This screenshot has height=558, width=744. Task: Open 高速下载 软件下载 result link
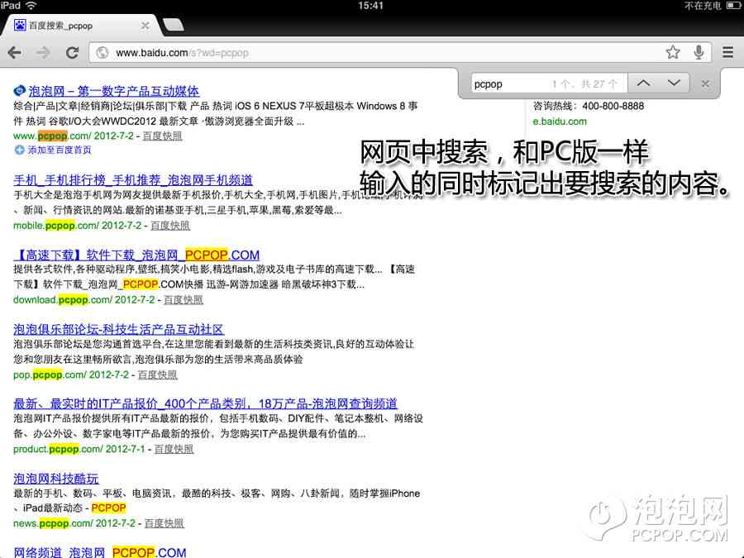click(136, 255)
